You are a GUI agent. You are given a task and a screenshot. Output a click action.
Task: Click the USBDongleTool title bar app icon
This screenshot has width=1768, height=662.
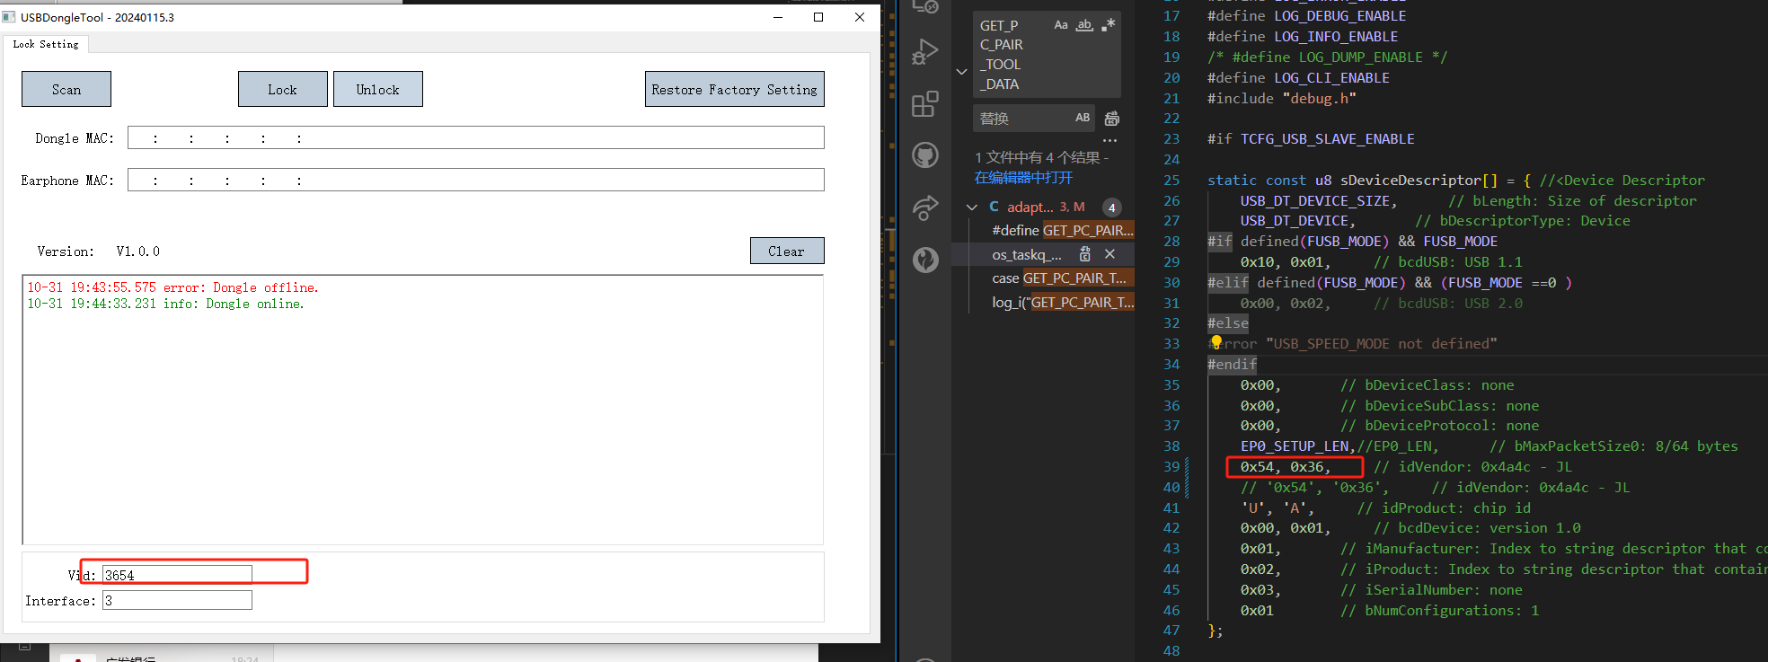[9, 17]
